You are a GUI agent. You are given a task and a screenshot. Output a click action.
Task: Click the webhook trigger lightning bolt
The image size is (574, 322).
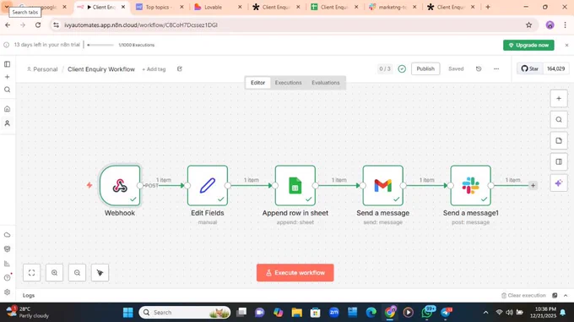pos(89,185)
